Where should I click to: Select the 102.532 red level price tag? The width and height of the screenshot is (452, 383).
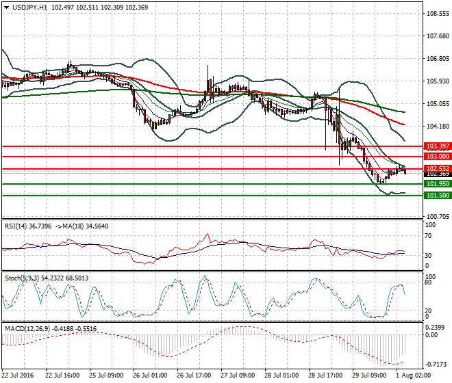[437, 168]
